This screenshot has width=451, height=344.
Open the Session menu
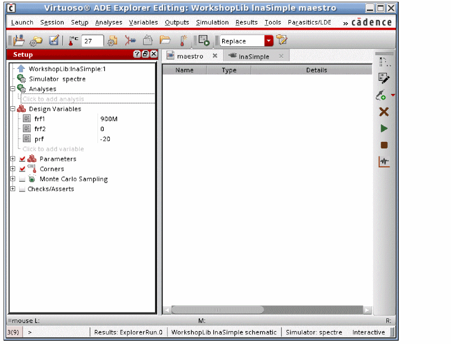(52, 22)
